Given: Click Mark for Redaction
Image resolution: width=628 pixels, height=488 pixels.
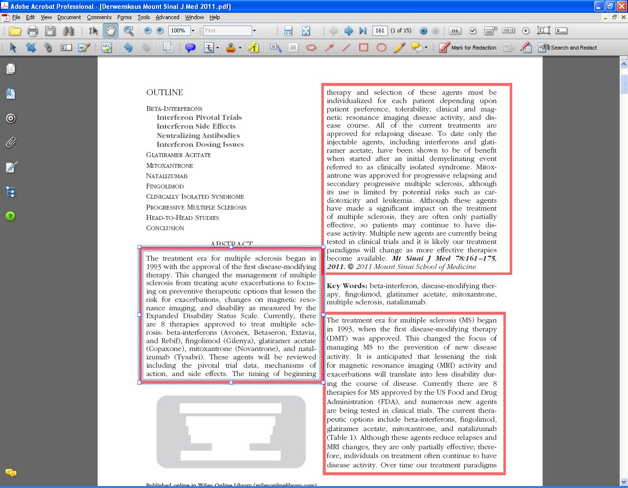Looking at the screenshot, I should 468,48.
